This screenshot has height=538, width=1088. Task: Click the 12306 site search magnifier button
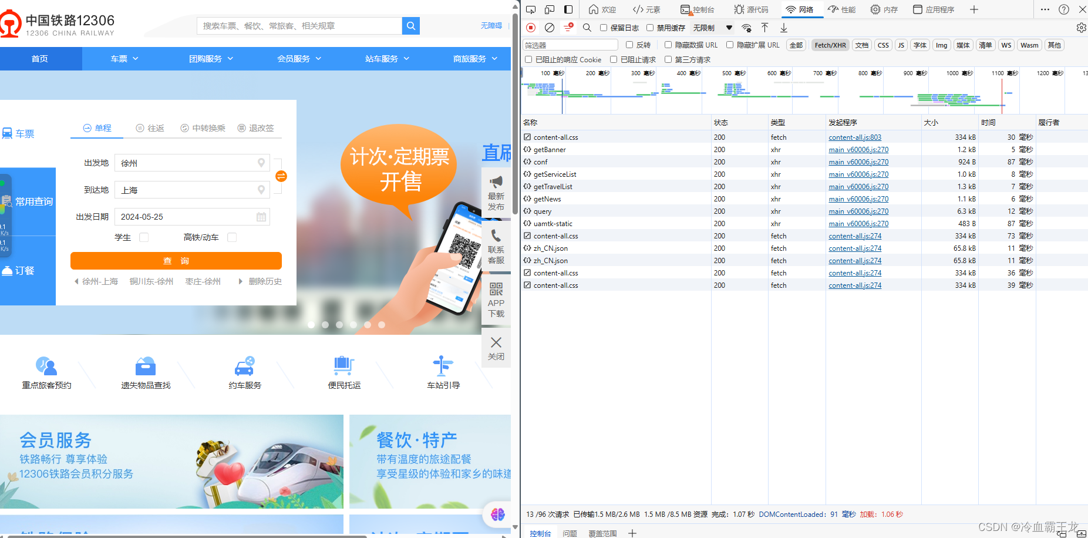411,26
